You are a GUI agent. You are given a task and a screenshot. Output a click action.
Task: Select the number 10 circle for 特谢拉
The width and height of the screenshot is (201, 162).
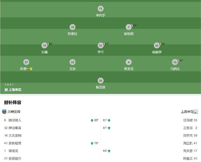point(72,27)
